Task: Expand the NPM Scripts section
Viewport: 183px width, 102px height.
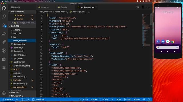Action: [22, 96]
